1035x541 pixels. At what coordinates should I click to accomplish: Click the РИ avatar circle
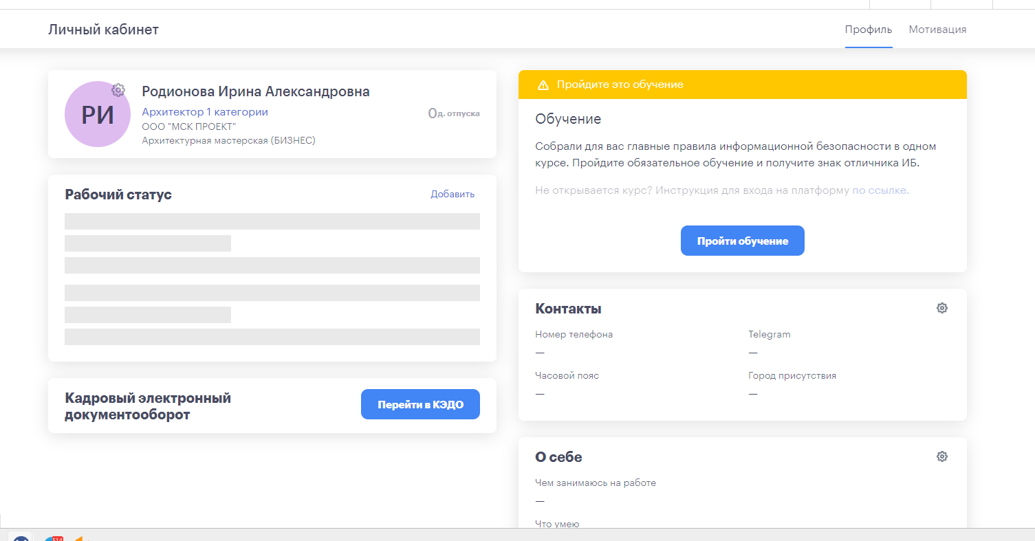tap(98, 114)
